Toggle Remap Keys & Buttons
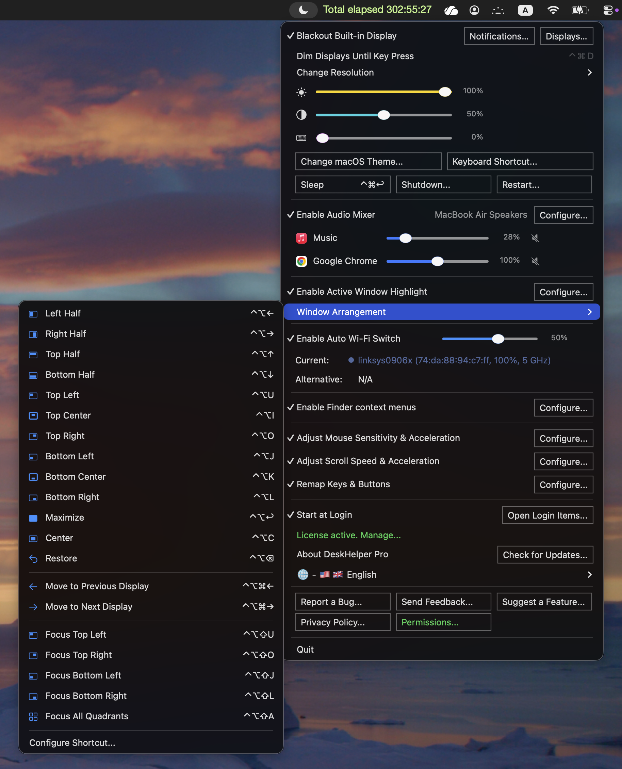Screen dimensions: 622x769 pyautogui.click(x=339, y=485)
